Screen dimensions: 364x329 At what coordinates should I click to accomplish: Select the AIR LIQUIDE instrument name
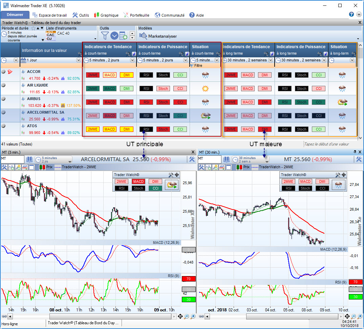click(37, 85)
